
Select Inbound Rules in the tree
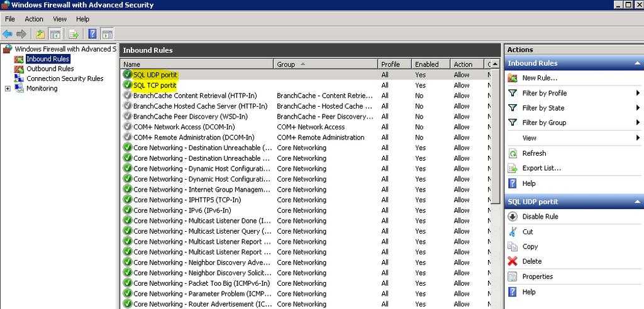pyautogui.click(x=48, y=59)
